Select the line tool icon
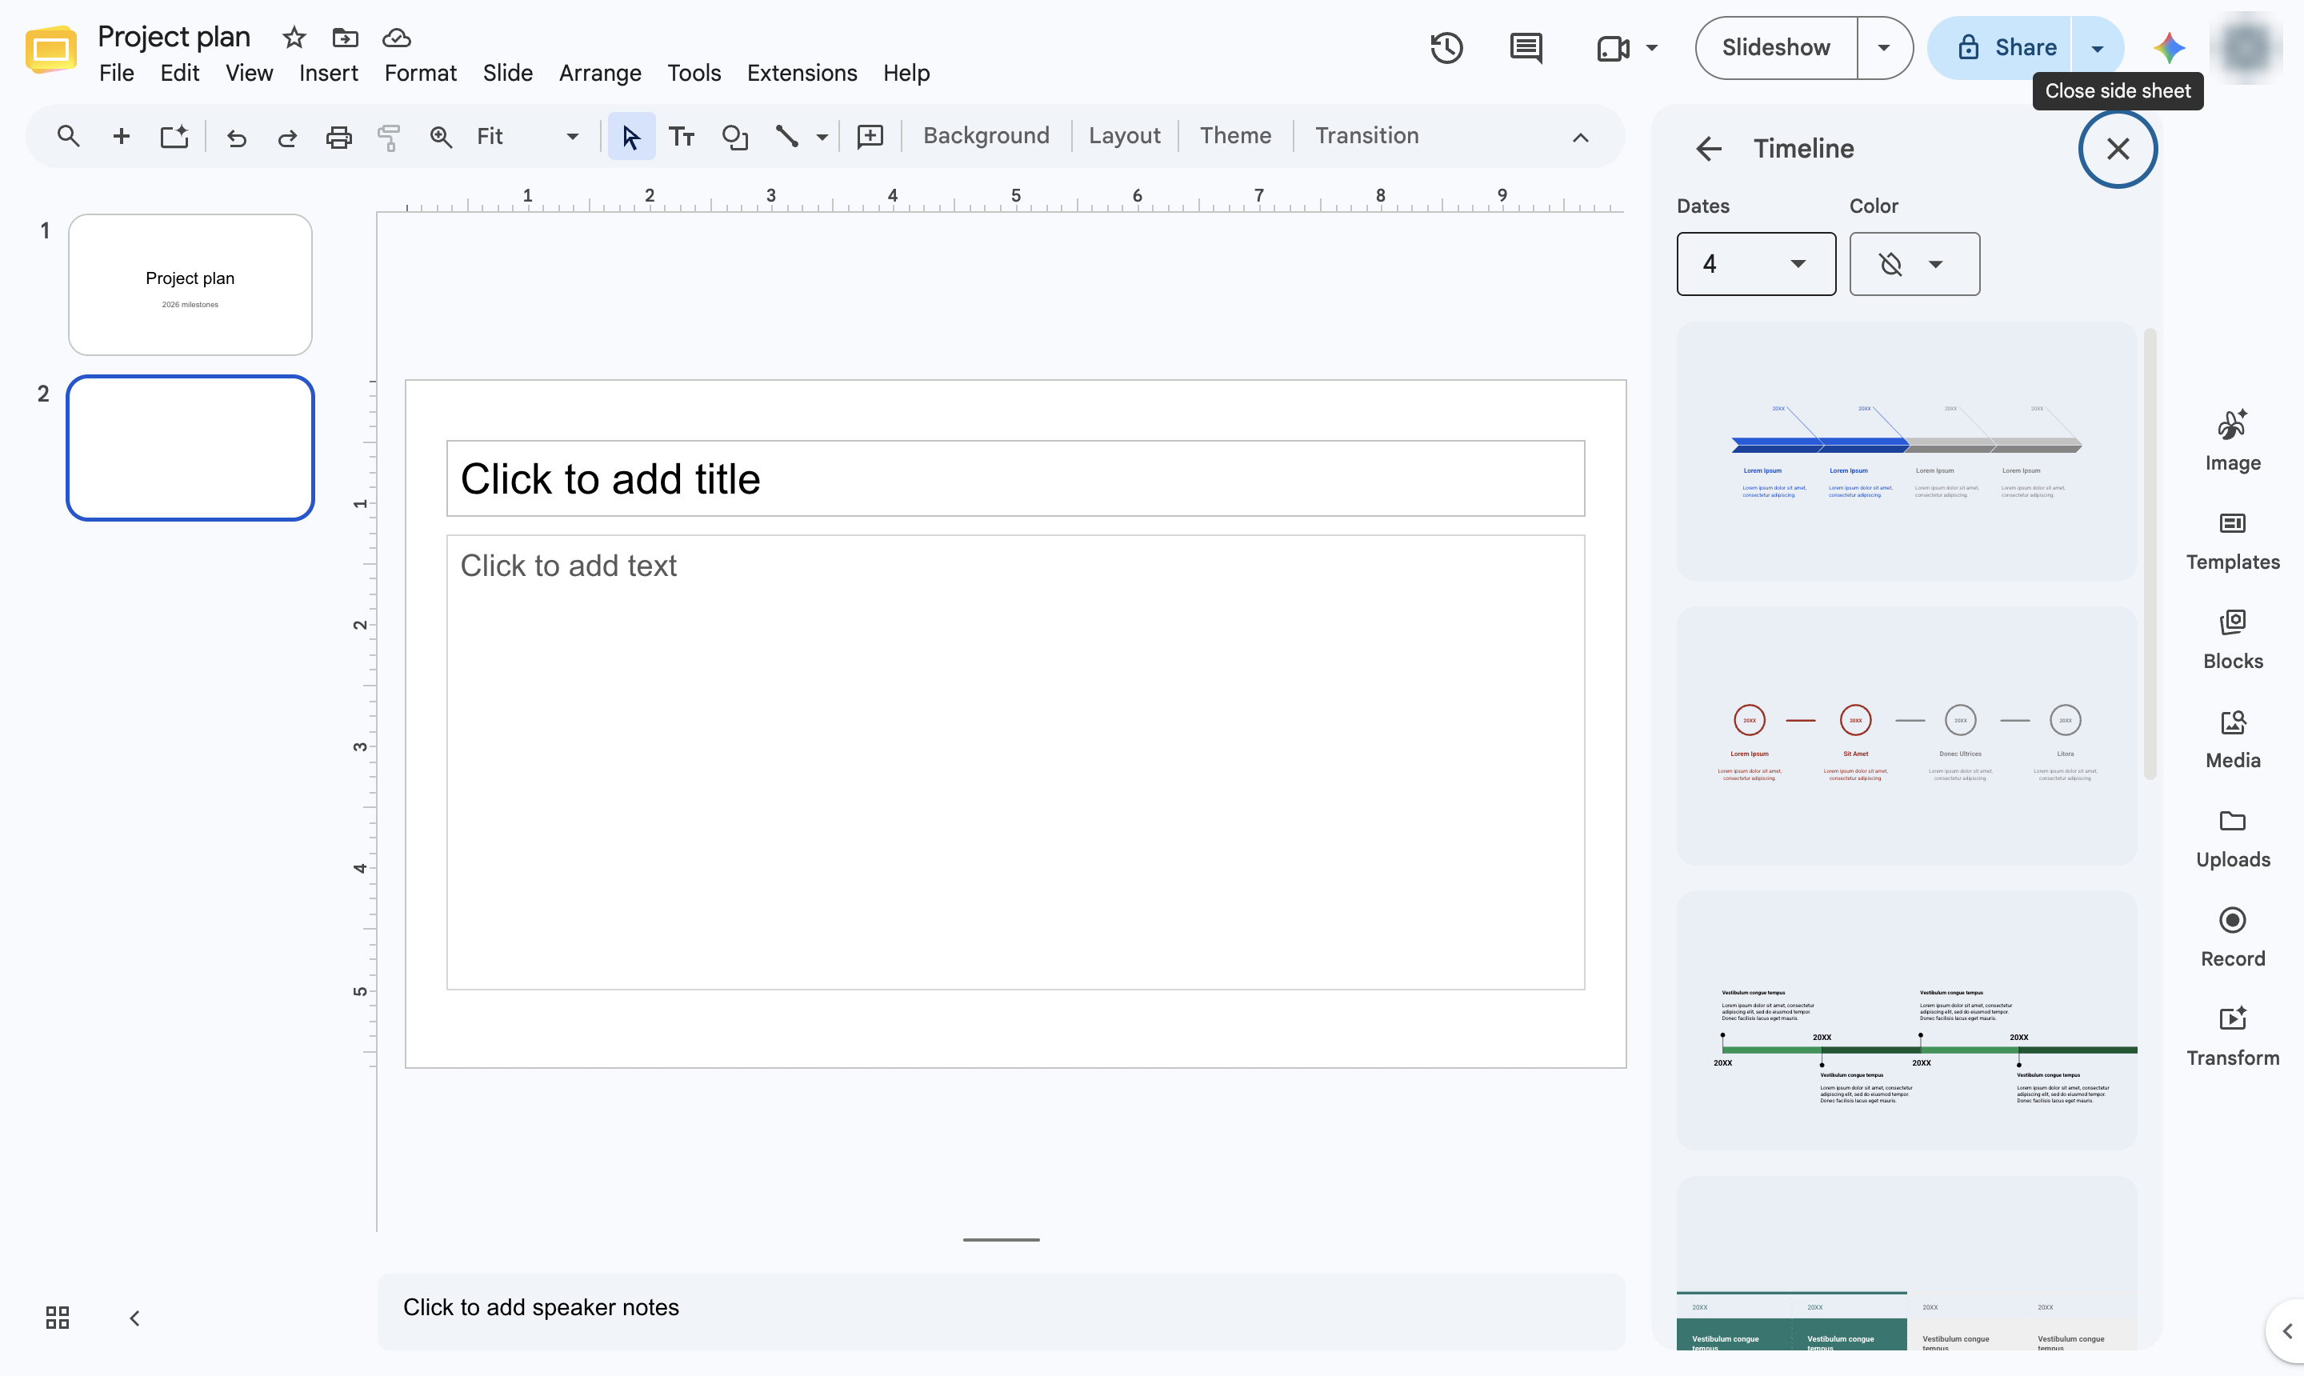This screenshot has width=2304, height=1376. click(786, 136)
